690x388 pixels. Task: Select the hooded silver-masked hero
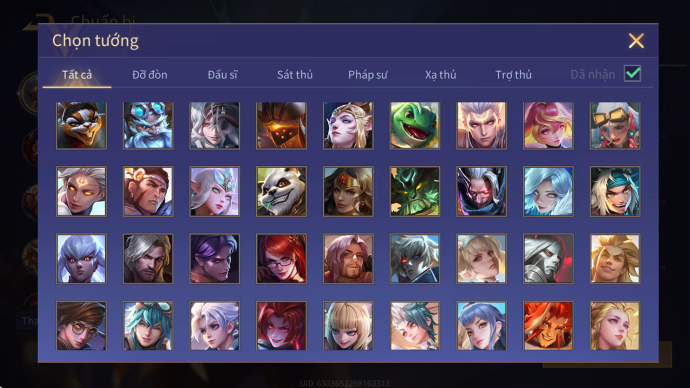548,259
